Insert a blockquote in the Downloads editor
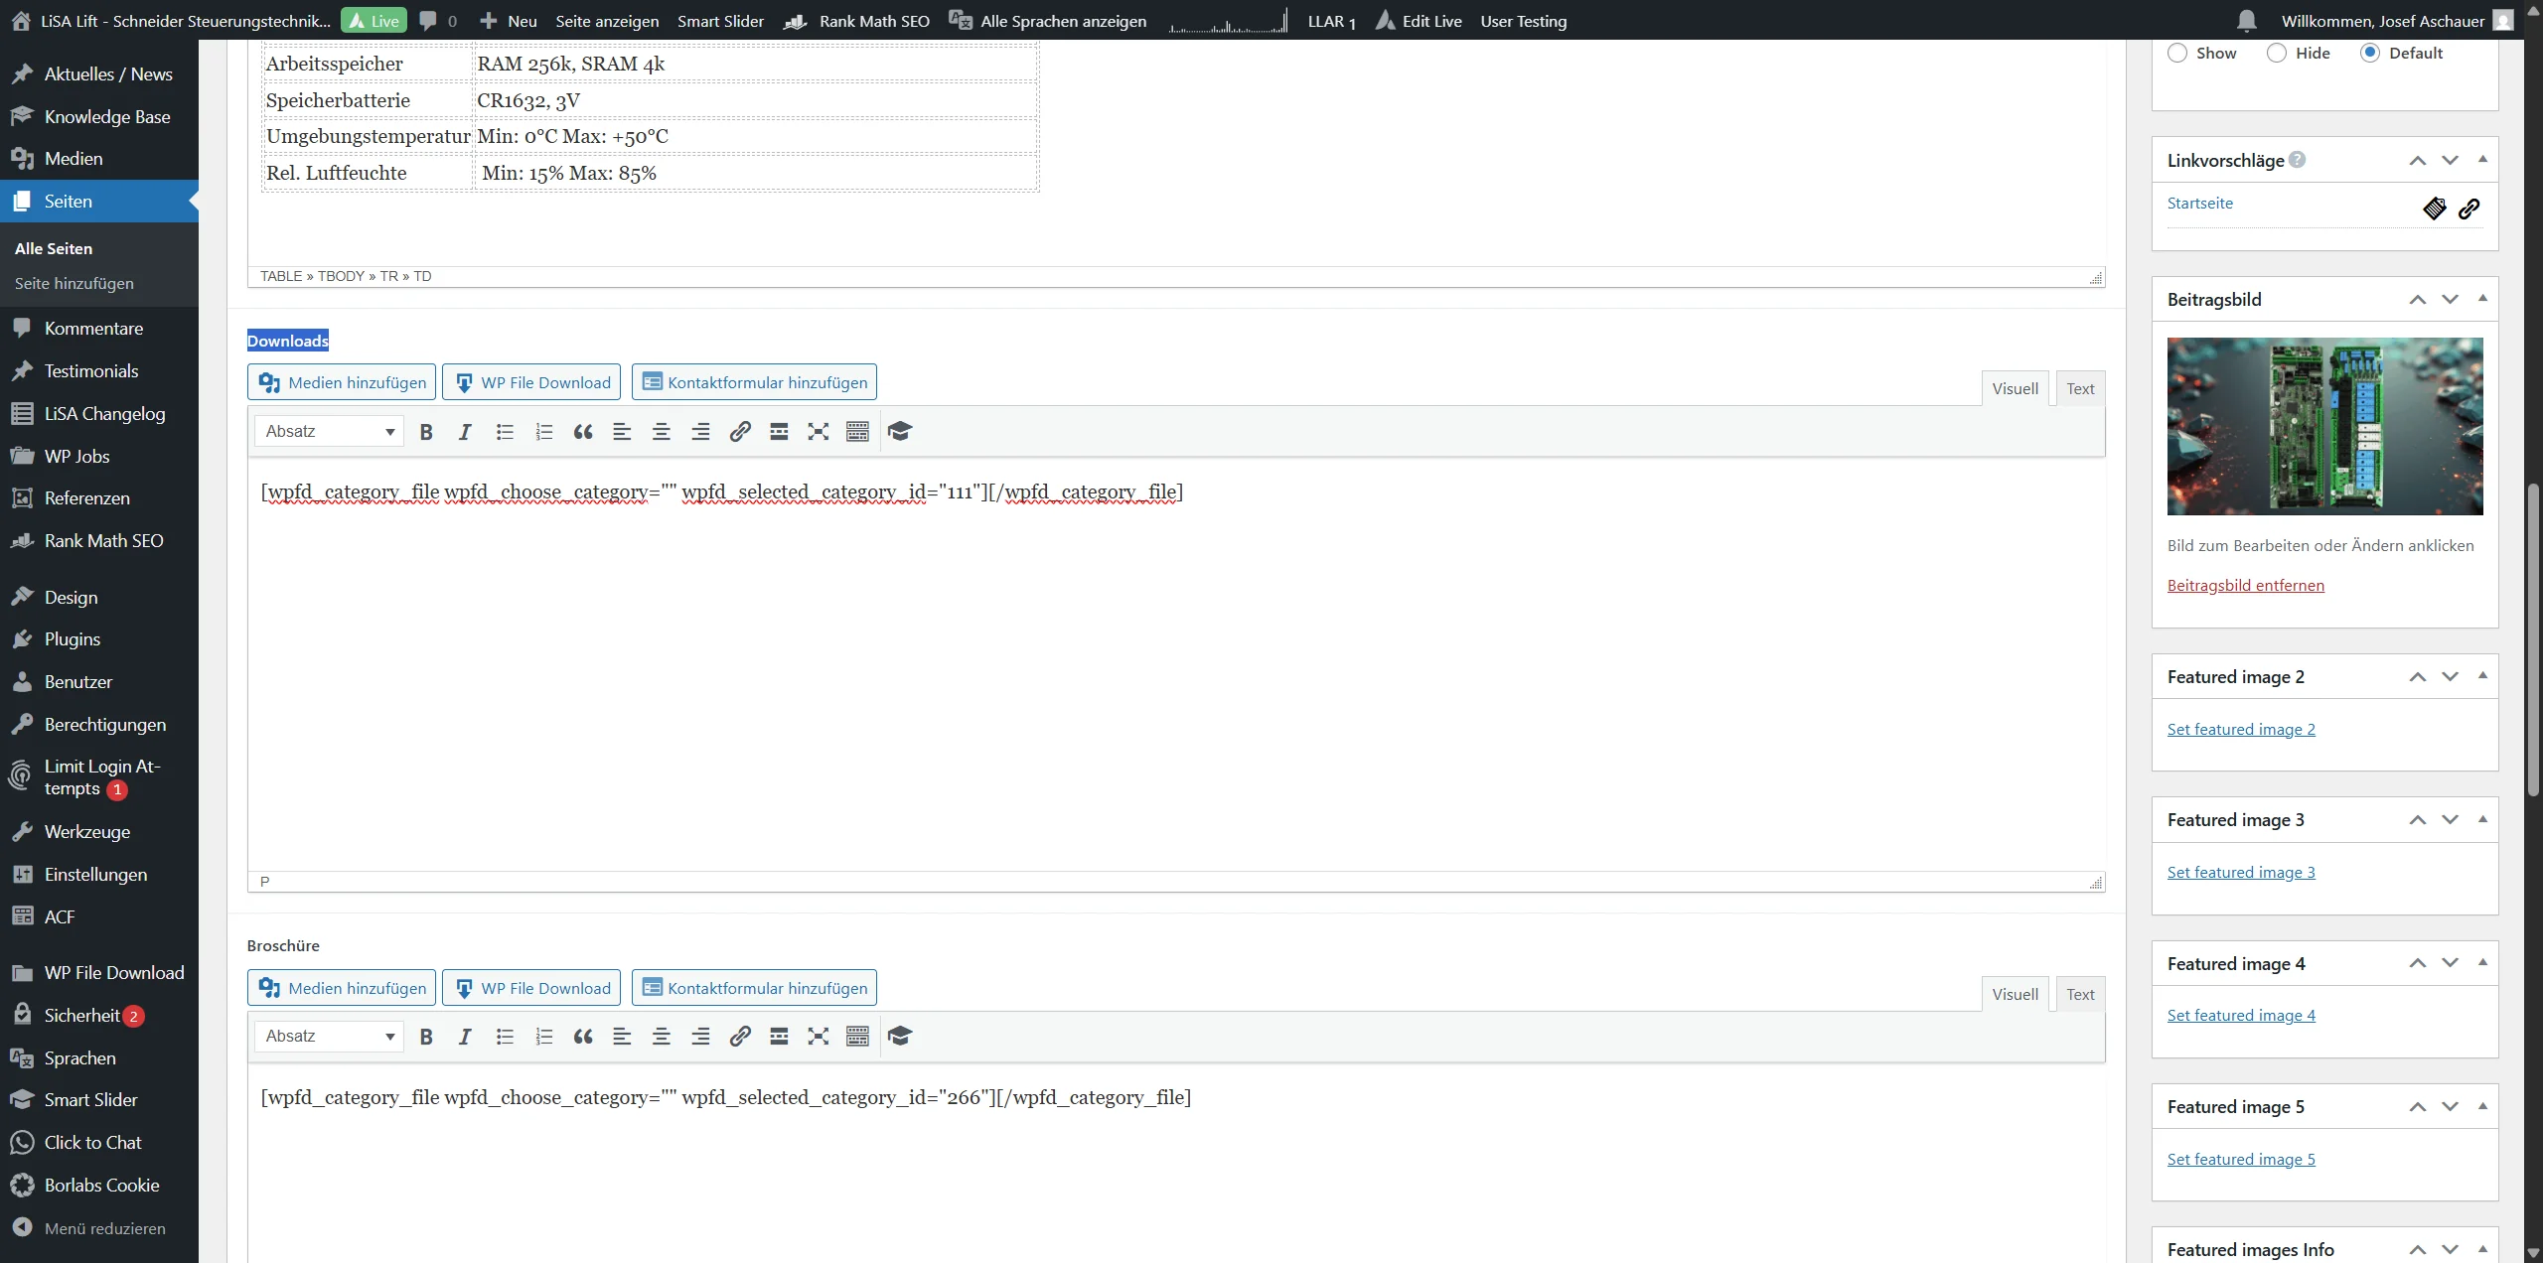 (582, 432)
